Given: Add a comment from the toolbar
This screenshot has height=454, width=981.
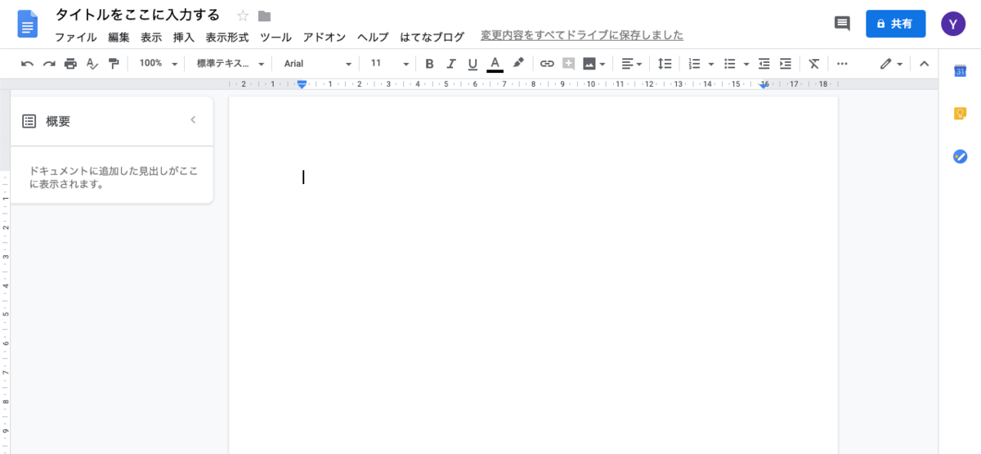Looking at the screenshot, I should (569, 64).
